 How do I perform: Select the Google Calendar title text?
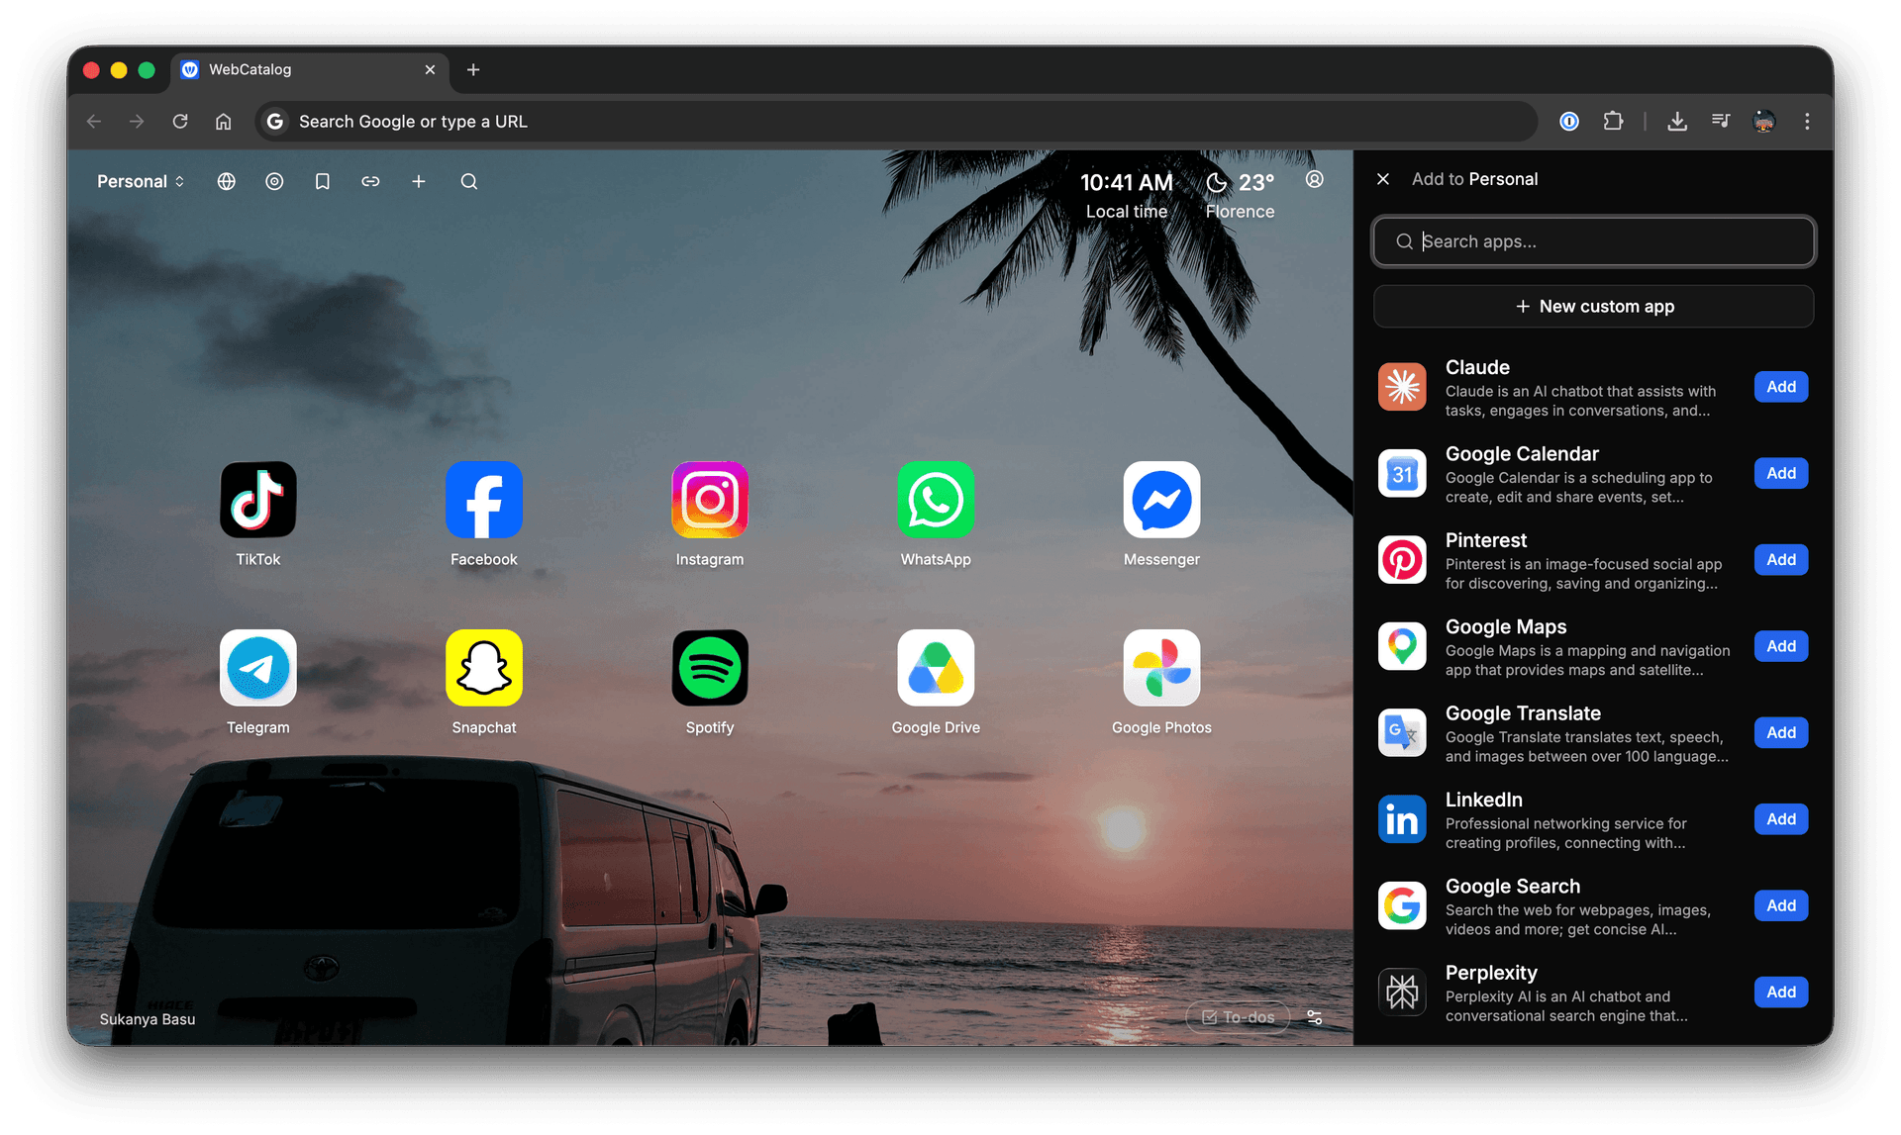click(1522, 453)
